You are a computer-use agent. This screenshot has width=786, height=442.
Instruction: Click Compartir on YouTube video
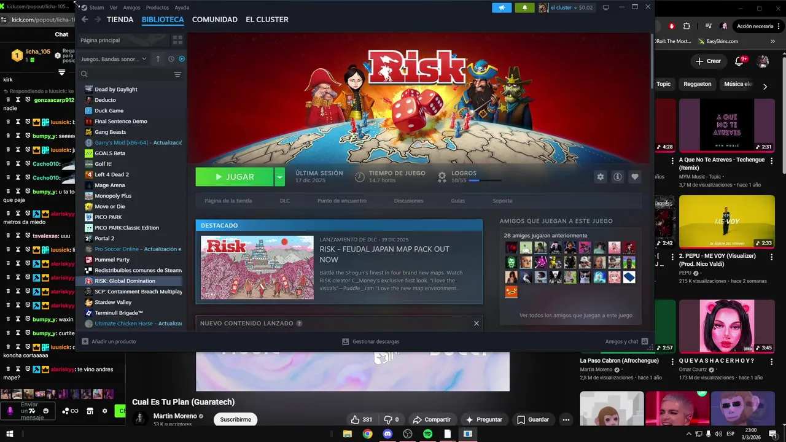[432, 419]
